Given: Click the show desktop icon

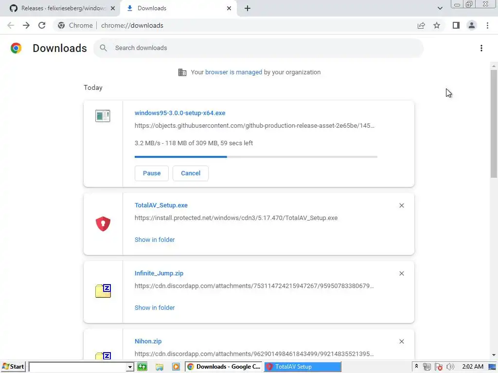Looking at the screenshot, I should coord(492,367).
